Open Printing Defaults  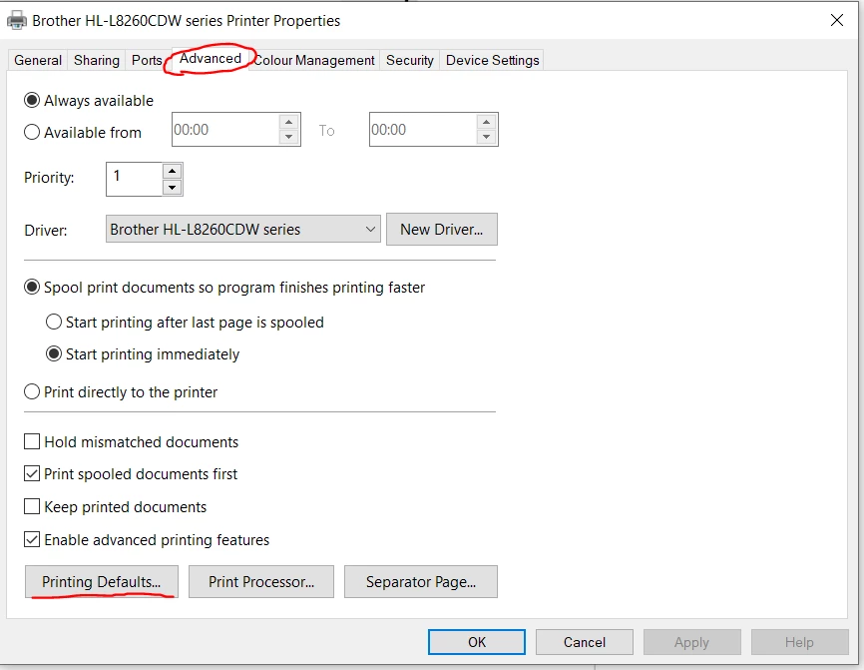coord(102,582)
